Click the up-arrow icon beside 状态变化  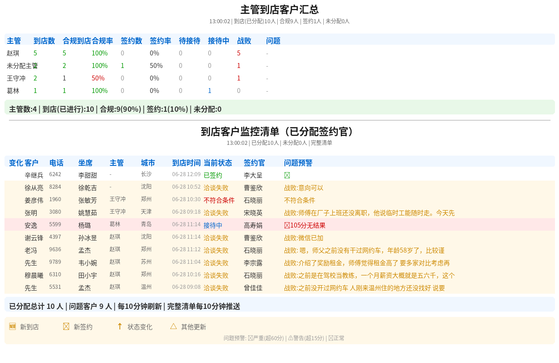[x=120, y=326]
